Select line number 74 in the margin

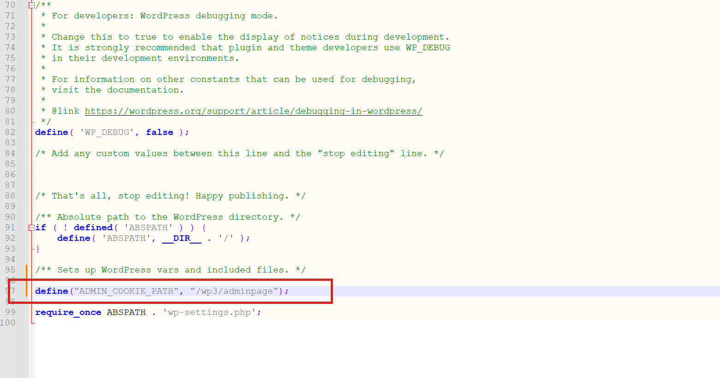coord(10,47)
